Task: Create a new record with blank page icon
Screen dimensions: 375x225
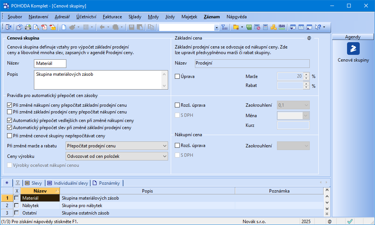Action: pyautogui.click(x=64, y=27)
